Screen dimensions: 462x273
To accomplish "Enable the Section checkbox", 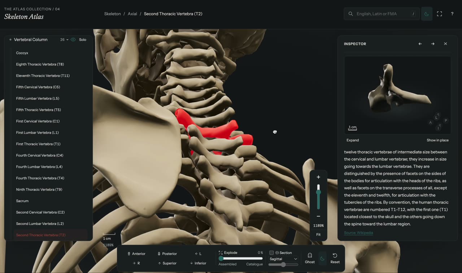I will 271,253.
